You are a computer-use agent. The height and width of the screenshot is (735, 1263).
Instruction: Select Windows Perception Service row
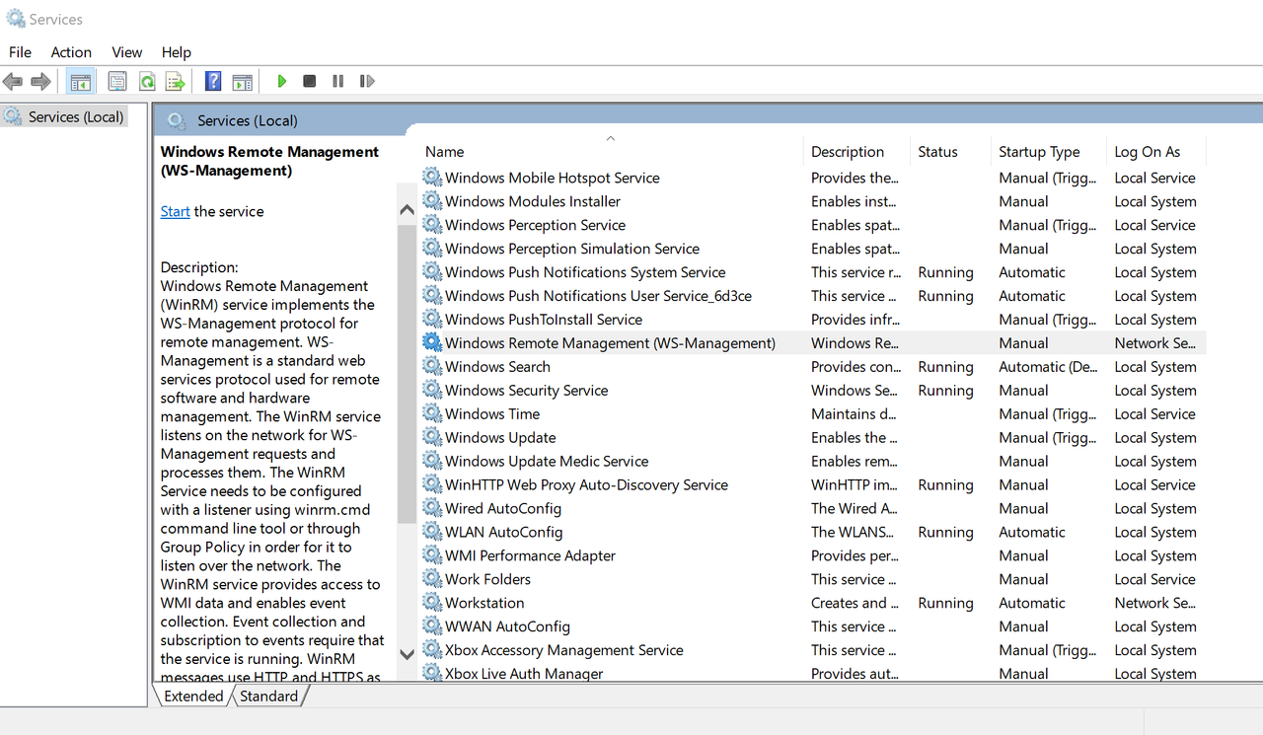point(813,225)
